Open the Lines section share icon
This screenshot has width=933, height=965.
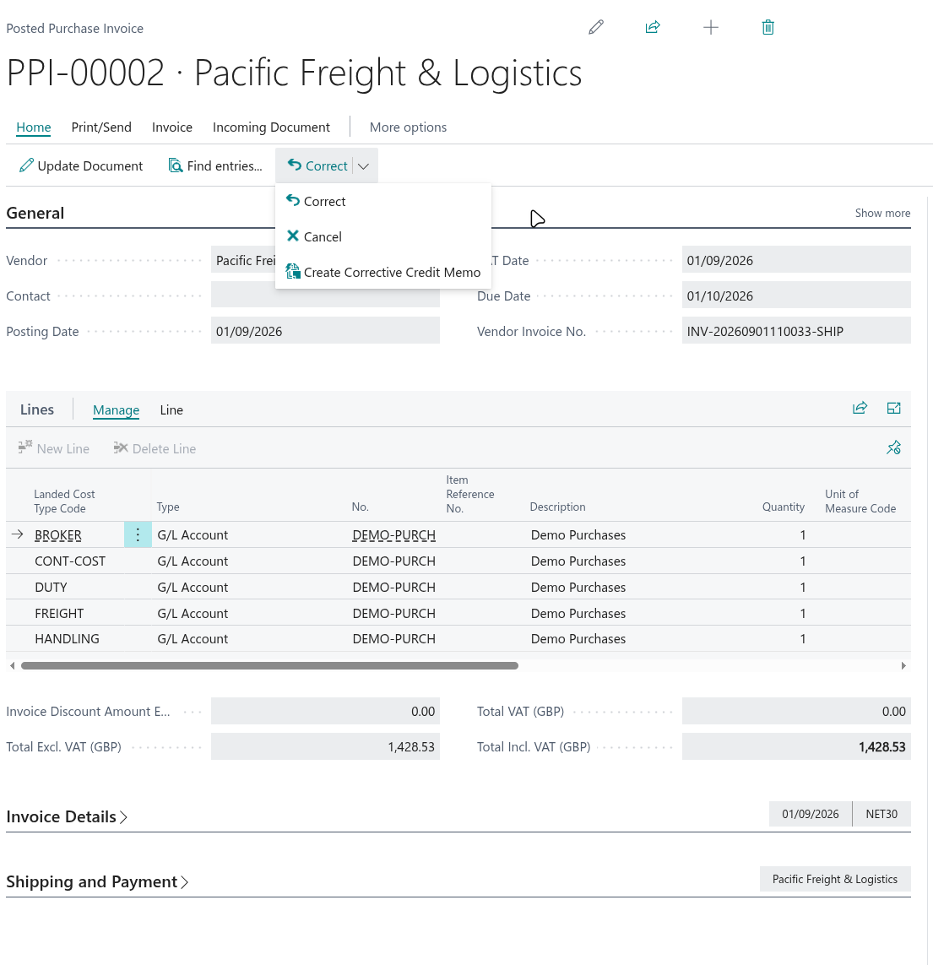[x=860, y=408]
